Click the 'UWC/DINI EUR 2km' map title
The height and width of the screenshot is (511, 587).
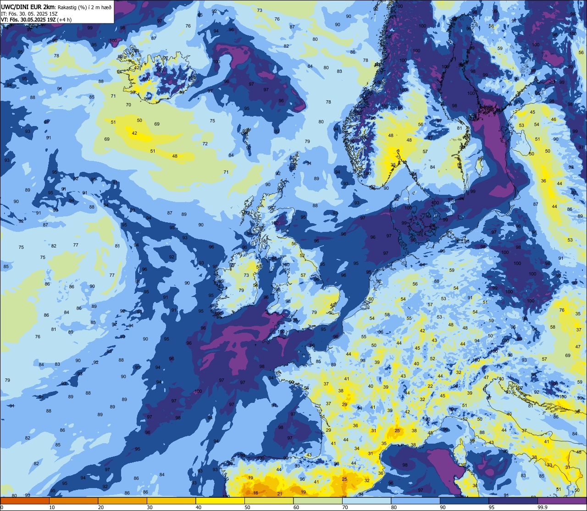pos(28,6)
